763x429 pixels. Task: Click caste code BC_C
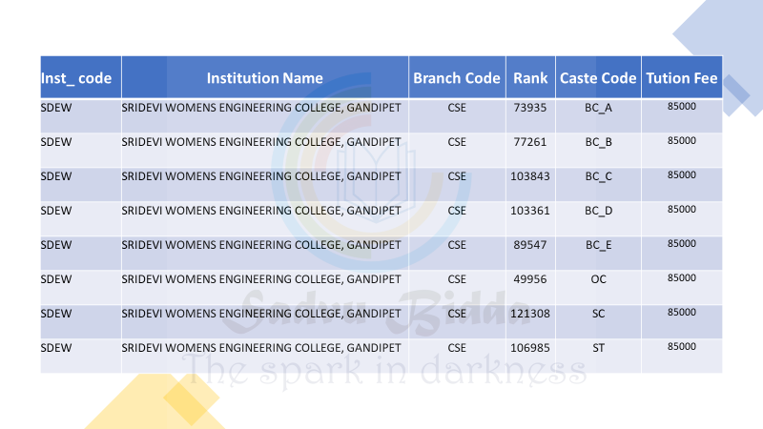[x=599, y=176]
